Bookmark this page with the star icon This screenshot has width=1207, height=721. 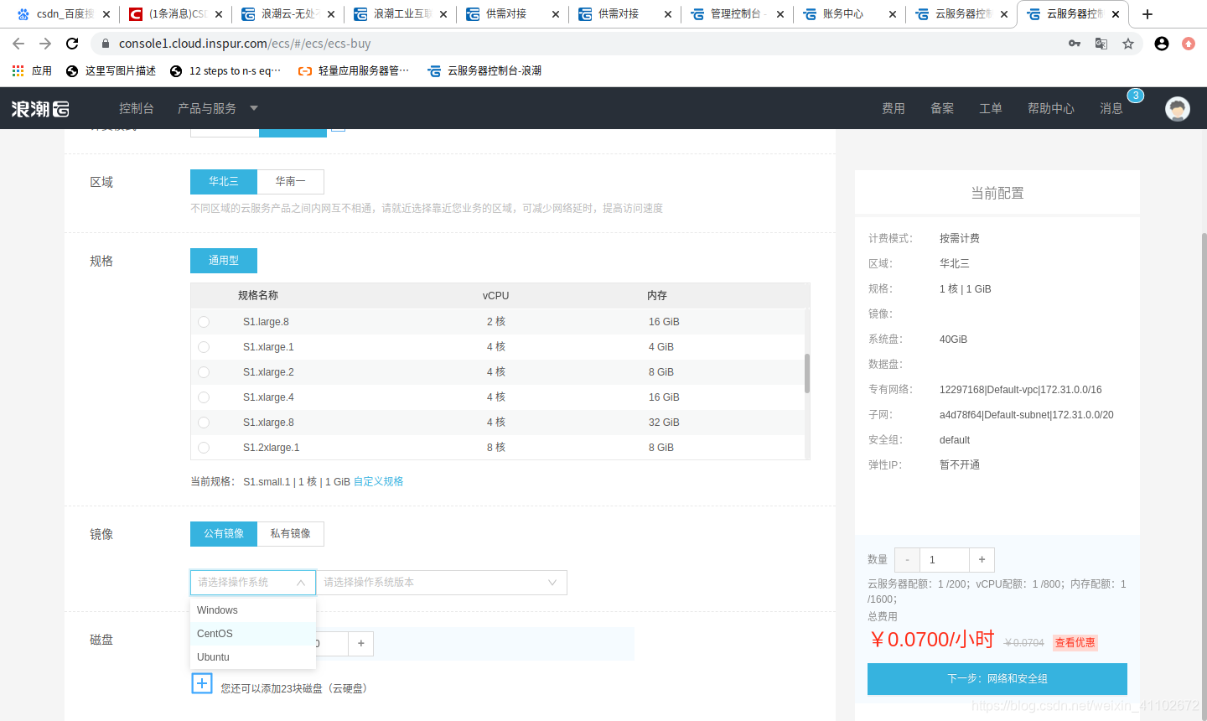click(x=1128, y=44)
